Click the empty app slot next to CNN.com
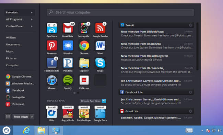Image resolution: width=223 pixels, height=135 pixels. click(x=100, y=80)
